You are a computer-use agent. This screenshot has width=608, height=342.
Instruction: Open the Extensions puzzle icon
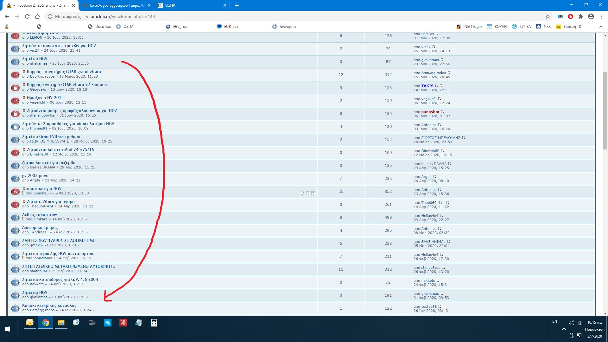pyautogui.click(x=581, y=16)
